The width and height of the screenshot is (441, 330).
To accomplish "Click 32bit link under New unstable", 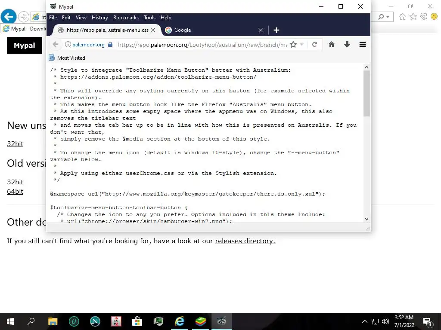I will click(15, 144).
